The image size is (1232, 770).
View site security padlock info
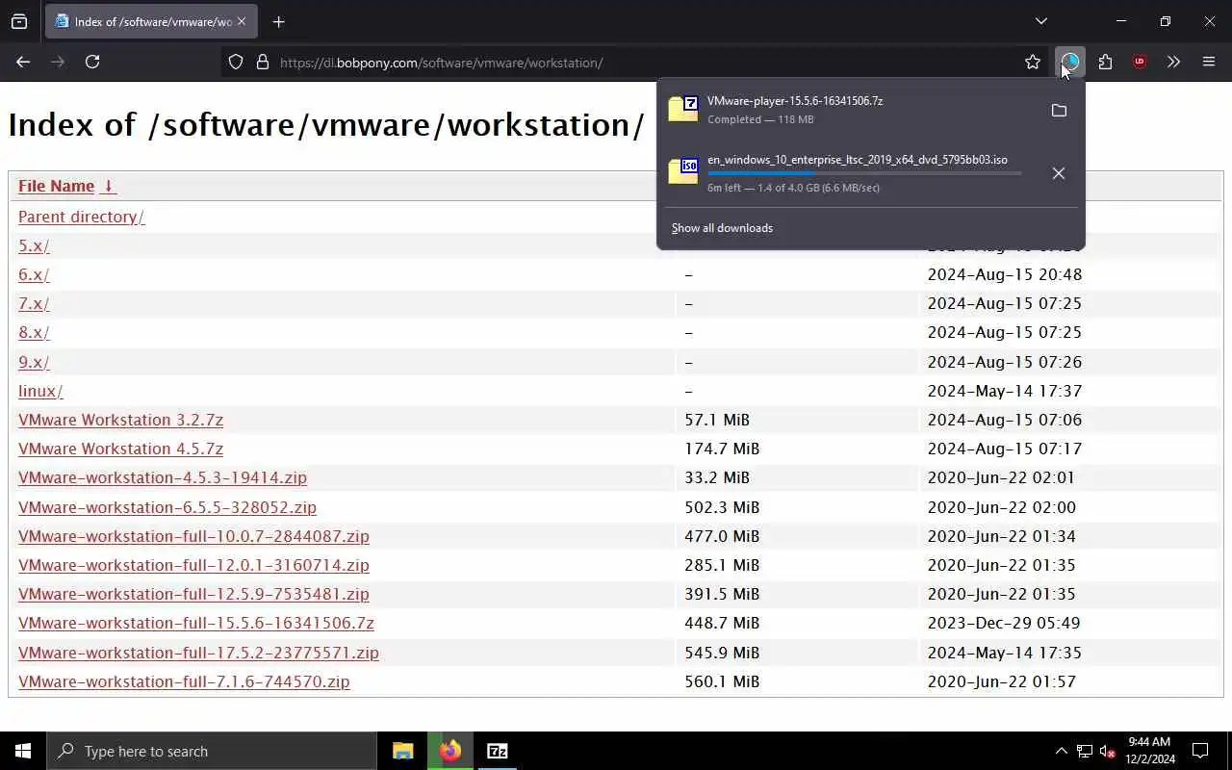click(x=262, y=63)
